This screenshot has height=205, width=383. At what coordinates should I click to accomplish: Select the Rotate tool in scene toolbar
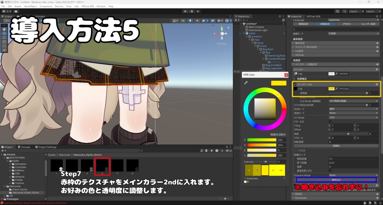click(4, 38)
